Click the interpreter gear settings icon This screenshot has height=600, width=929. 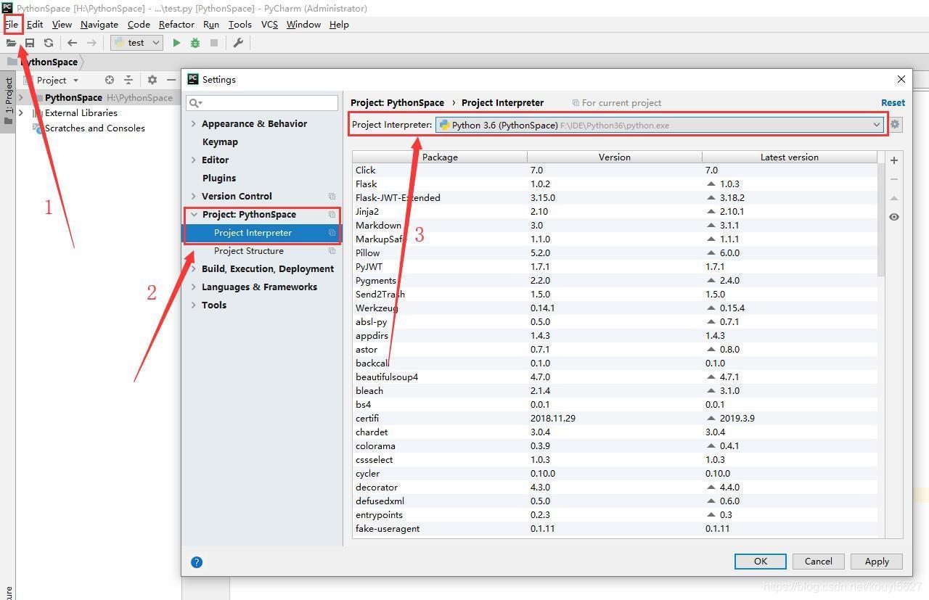click(895, 125)
